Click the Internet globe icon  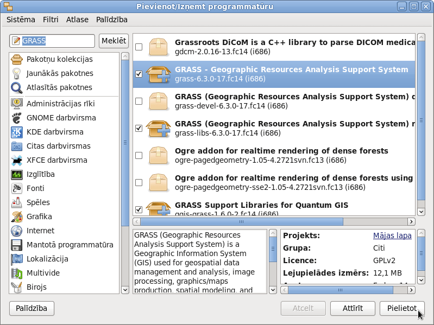tap(17, 231)
